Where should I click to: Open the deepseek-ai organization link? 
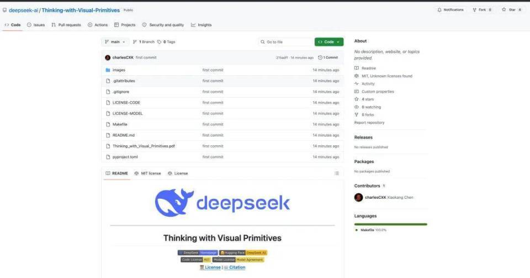point(23,10)
